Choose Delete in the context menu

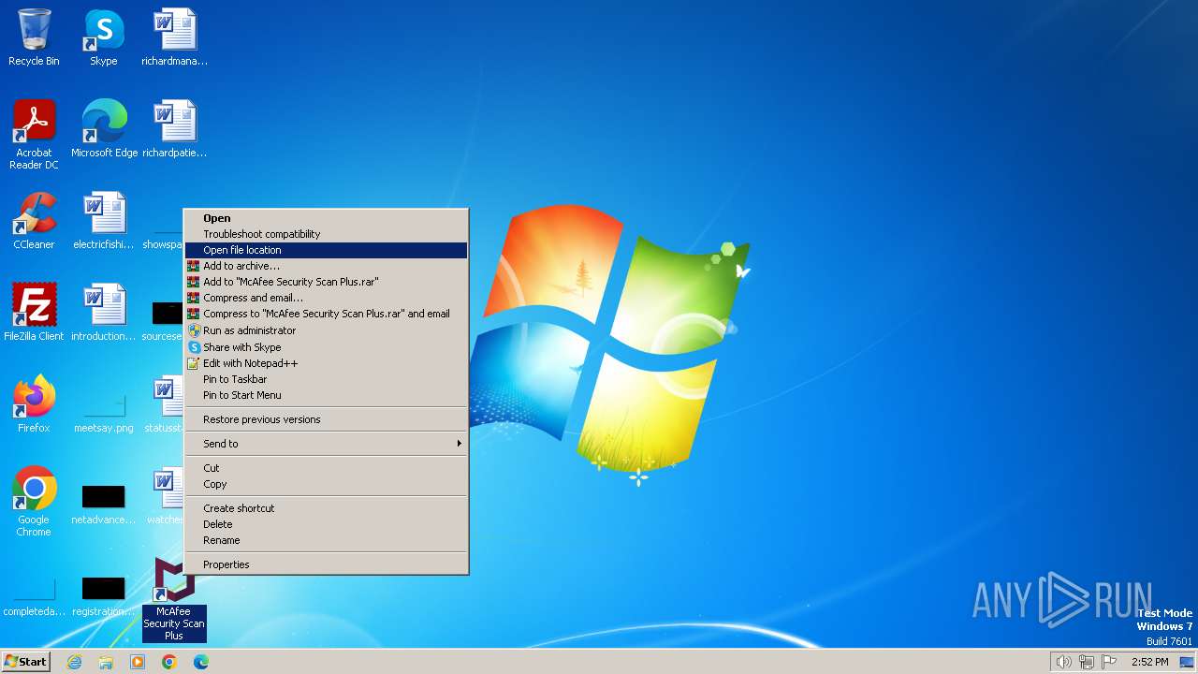tap(326, 524)
